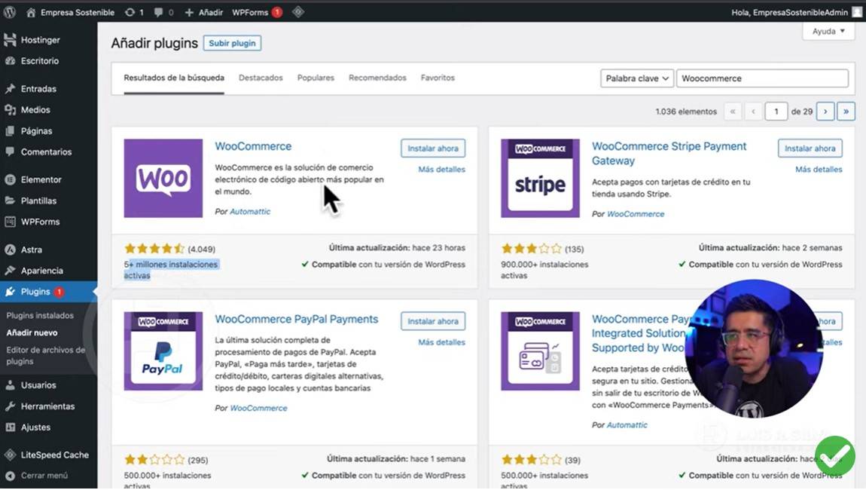Image resolution: width=866 pixels, height=490 pixels.
Task: Open the admin user avatar
Action: [857, 12]
